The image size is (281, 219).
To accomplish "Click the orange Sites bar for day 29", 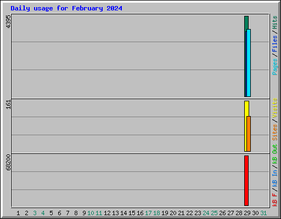I will click(249, 134).
